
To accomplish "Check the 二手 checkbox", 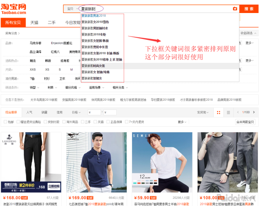I will [83, 122].
